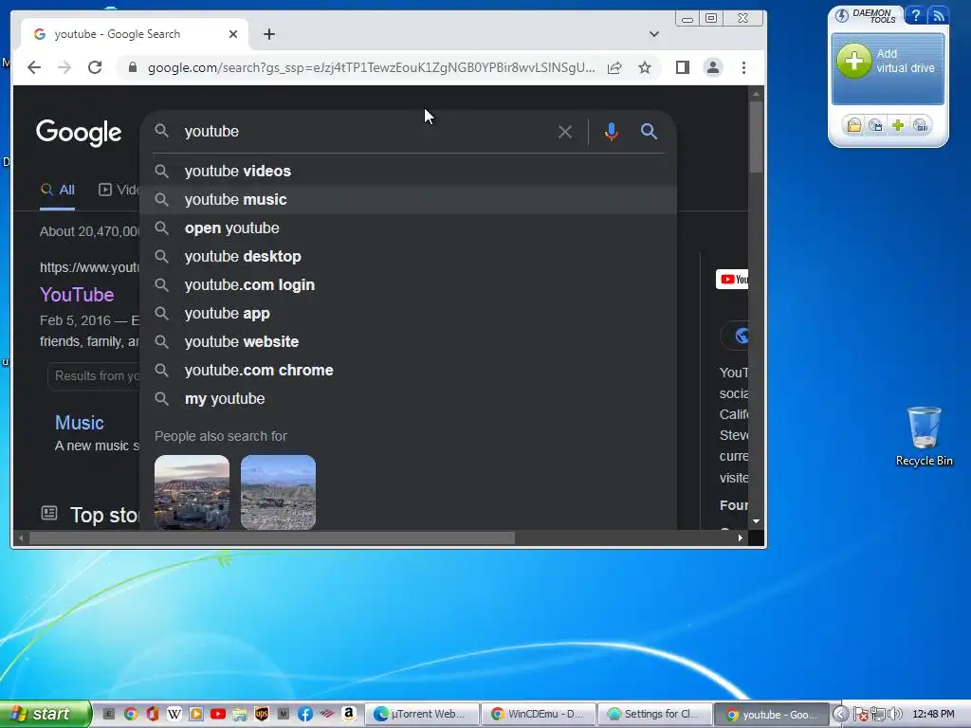The width and height of the screenshot is (971, 728).
Task: Launch the orange media player shortcut
Action: coord(195,714)
